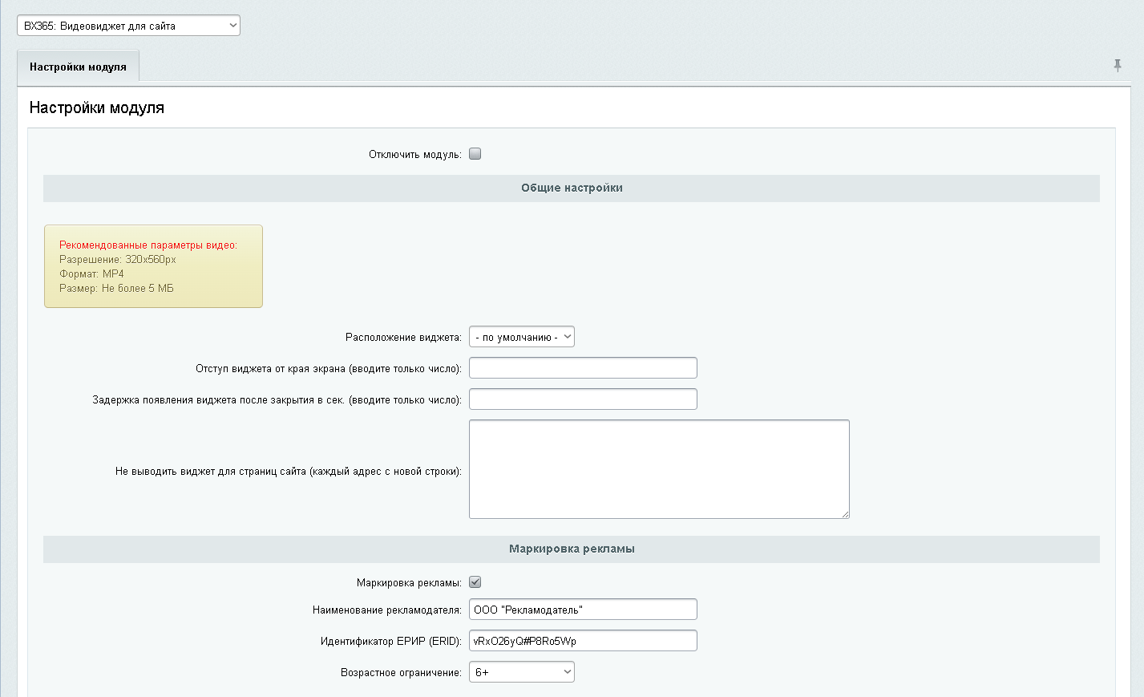Click the 'Идентификатор ЕРИР (ERID):' label
The height and width of the screenshot is (697, 1144).
click(390, 641)
